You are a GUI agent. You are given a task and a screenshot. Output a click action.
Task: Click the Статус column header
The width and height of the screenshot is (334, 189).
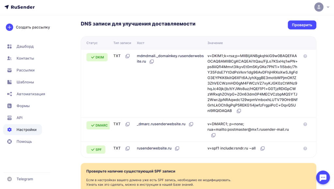92,43
